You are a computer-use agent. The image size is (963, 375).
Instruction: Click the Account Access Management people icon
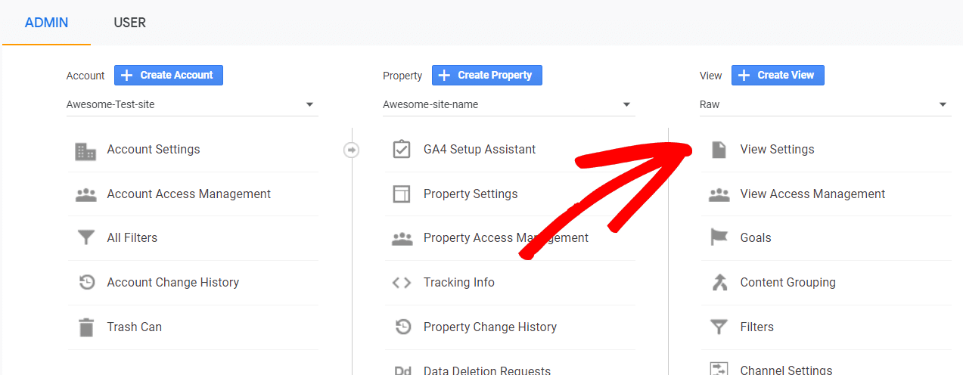[x=86, y=194]
